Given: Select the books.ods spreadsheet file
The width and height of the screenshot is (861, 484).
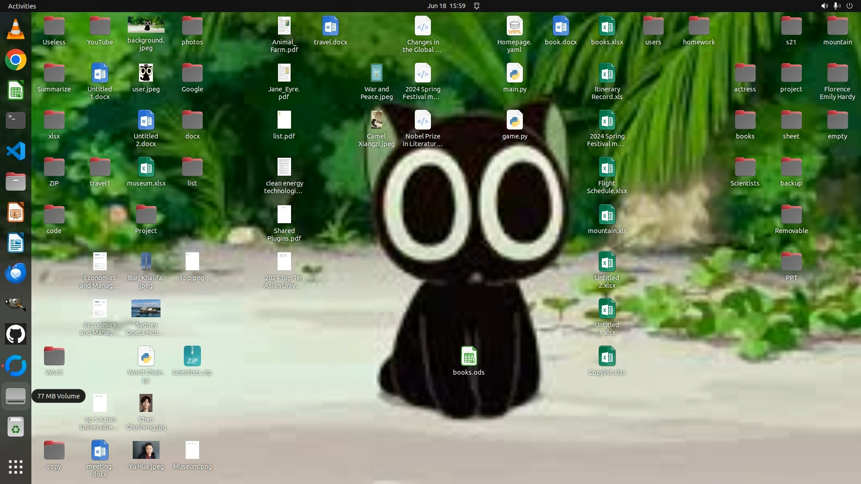Looking at the screenshot, I should pyautogui.click(x=469, y=357).
